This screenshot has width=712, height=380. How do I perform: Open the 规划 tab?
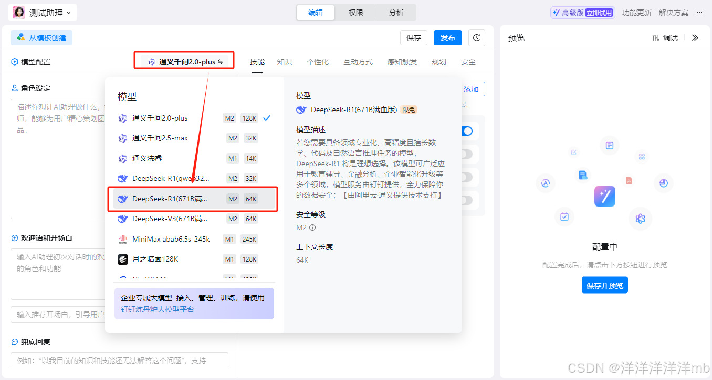(439, 62)
